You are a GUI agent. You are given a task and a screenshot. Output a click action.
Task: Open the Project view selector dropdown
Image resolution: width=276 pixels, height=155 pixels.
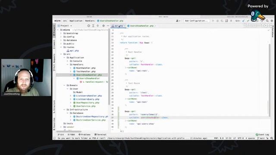click(x=65, y=26)
